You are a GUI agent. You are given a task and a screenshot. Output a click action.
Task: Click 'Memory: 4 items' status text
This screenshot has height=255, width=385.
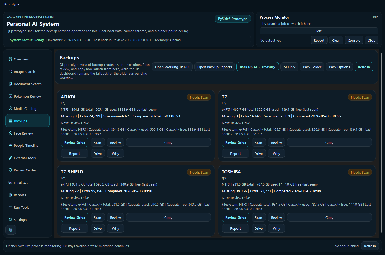coord(168,40)
